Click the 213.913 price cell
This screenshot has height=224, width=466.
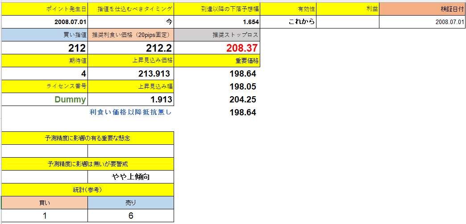[131, 73]
